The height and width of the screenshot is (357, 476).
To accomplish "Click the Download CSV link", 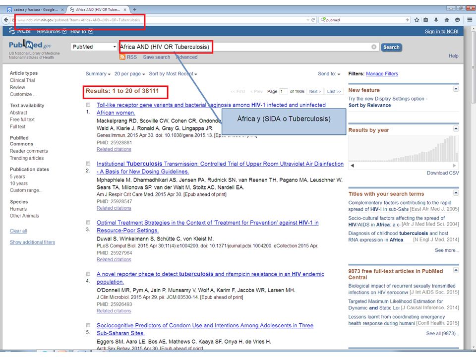I will click(x=443, y=173).
